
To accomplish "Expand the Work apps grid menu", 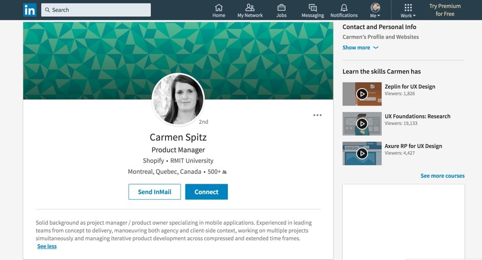I will 408,10.
